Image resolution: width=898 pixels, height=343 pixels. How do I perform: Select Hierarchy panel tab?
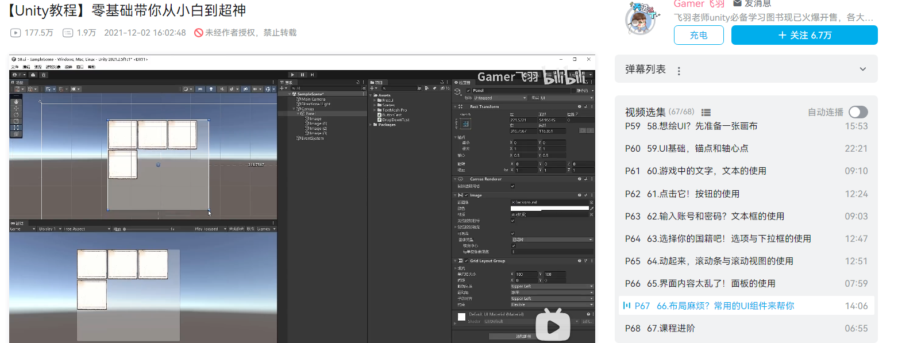click(x=286, y=82)
